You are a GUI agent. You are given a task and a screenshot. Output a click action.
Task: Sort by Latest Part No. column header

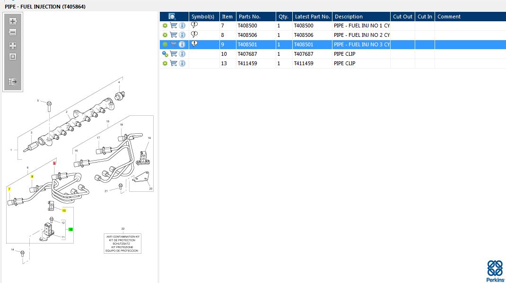click(312, 17)
